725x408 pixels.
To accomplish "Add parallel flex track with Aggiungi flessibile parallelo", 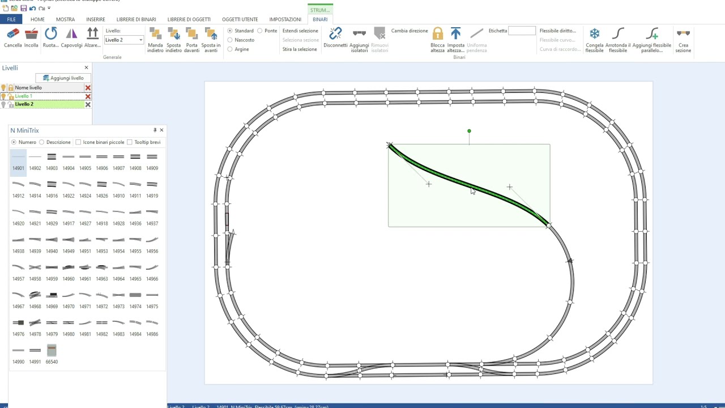I will (652, 40).
